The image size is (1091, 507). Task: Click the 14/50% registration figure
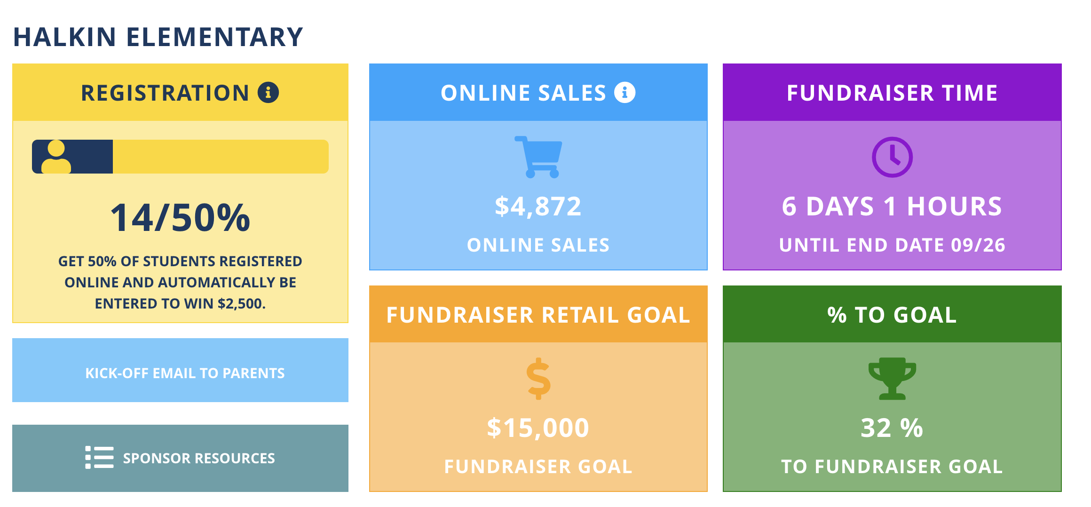(180, 218)
